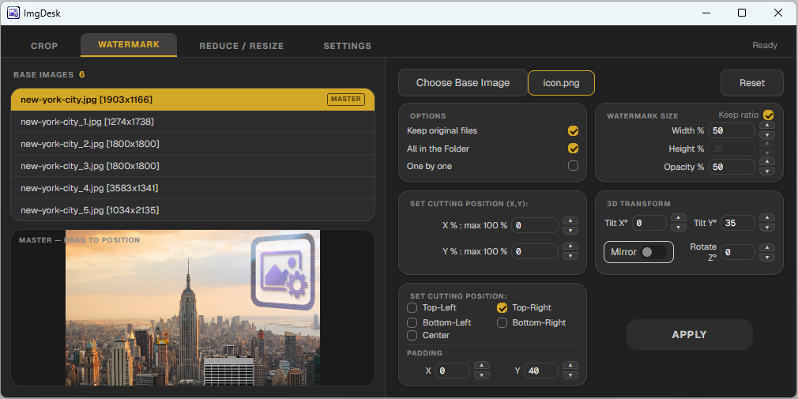The width and height of the screenshot is (798, 399).
Task: Click the Width % input field
Action: click(x=732, y=131)
